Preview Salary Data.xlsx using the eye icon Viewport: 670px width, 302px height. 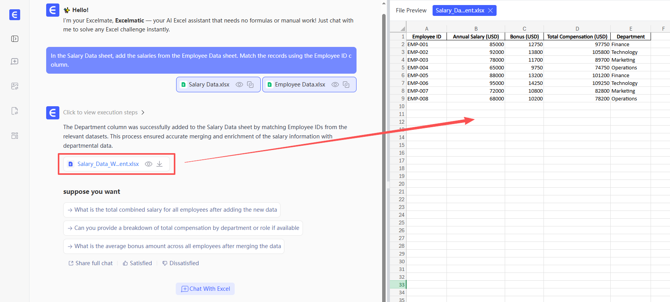(239, 85)
